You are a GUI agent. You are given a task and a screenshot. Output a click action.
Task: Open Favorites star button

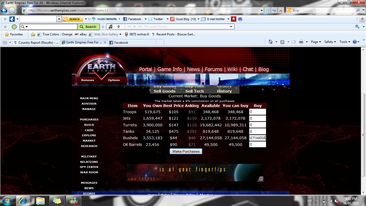point(14,34)
